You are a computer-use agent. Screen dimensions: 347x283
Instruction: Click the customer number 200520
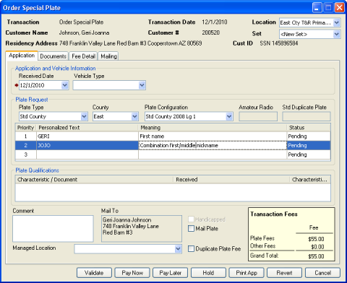coord(211,32)
